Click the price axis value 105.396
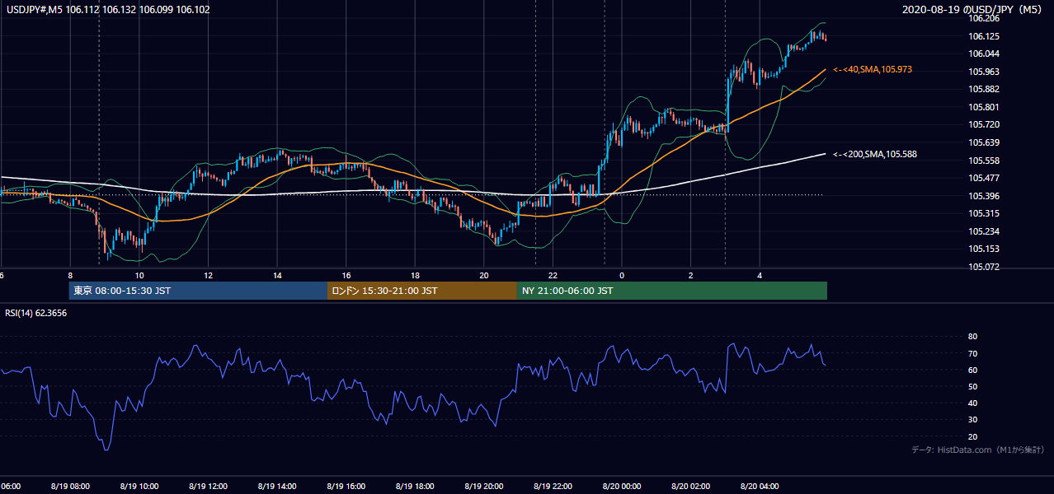Viewport: 1054px width, 494px height. click(x=985, y=196)
